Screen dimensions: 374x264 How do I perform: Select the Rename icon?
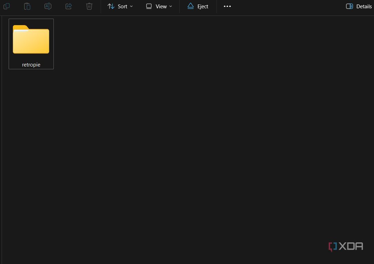(x=48, y=6)
